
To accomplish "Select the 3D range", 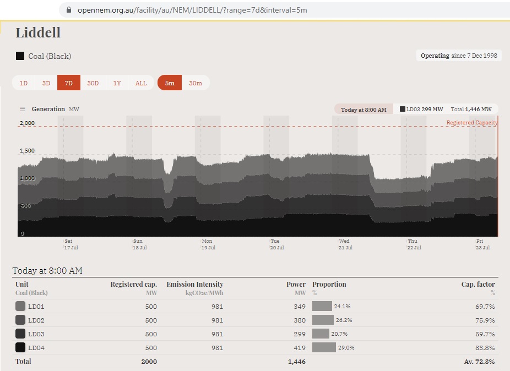I will pyautogui.click(x=46, y=83).
